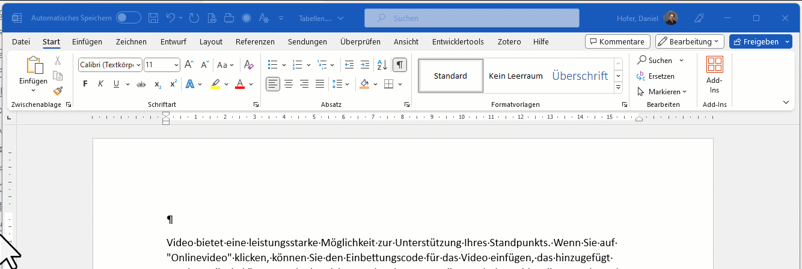
Task: Open the Einfügen ribbon tab
Action: click(x=87, y=41)
